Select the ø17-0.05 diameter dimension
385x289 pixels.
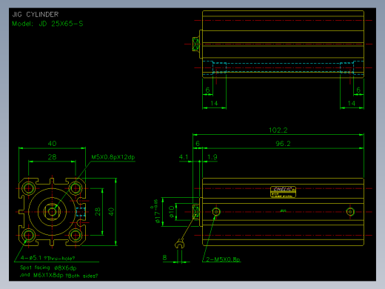pos(156,211)
